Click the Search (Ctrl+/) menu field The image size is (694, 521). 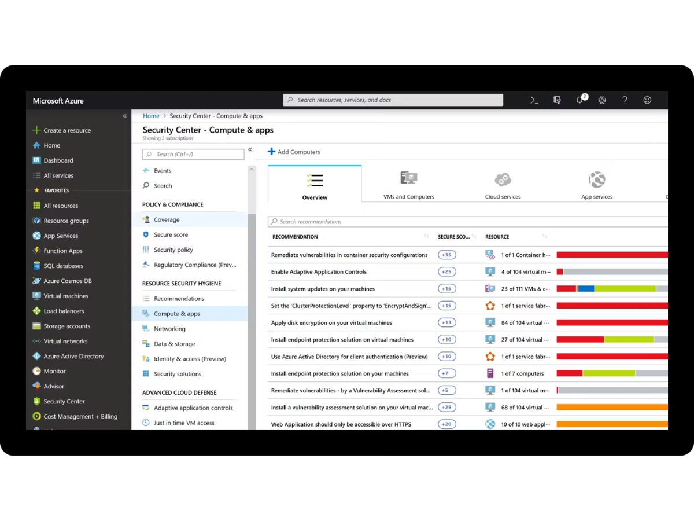tap(193, 154)
